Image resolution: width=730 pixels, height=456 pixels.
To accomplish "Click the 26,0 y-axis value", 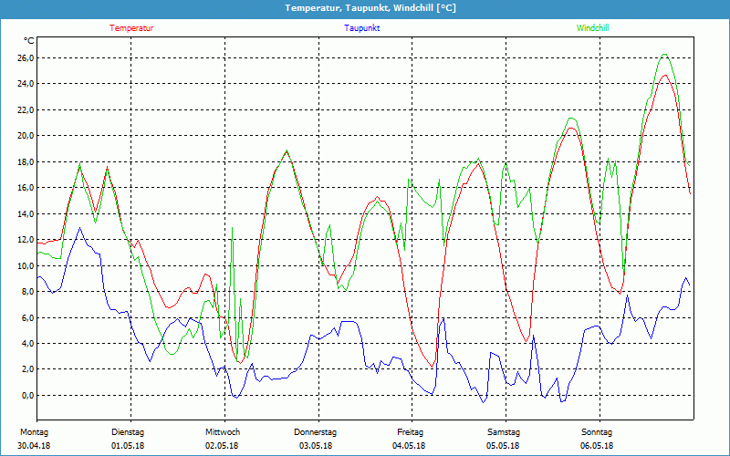I will 26,58.
